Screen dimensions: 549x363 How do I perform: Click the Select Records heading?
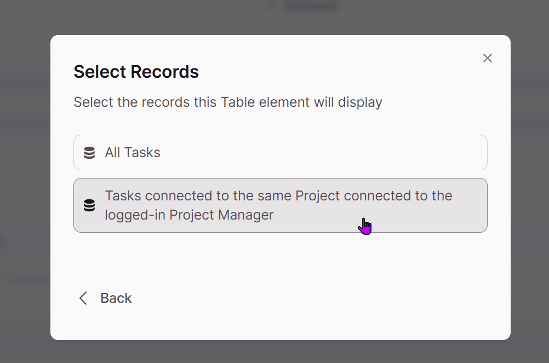[x=136, y=72]
